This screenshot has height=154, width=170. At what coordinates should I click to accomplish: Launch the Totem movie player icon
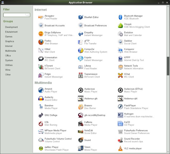81,148
